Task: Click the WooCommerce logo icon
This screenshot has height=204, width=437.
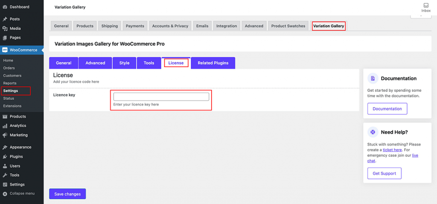Action: pos(5,50)
